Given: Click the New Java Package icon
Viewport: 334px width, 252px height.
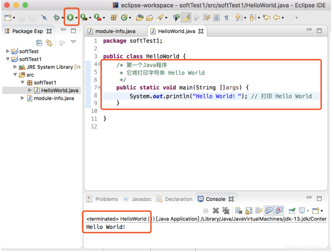Looking at the screenshot, I should 114,17.
